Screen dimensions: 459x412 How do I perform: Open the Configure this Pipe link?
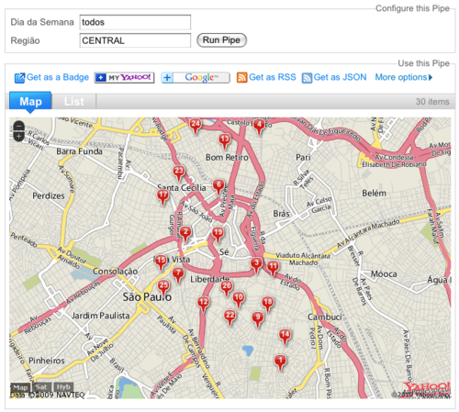click(412, 8)
